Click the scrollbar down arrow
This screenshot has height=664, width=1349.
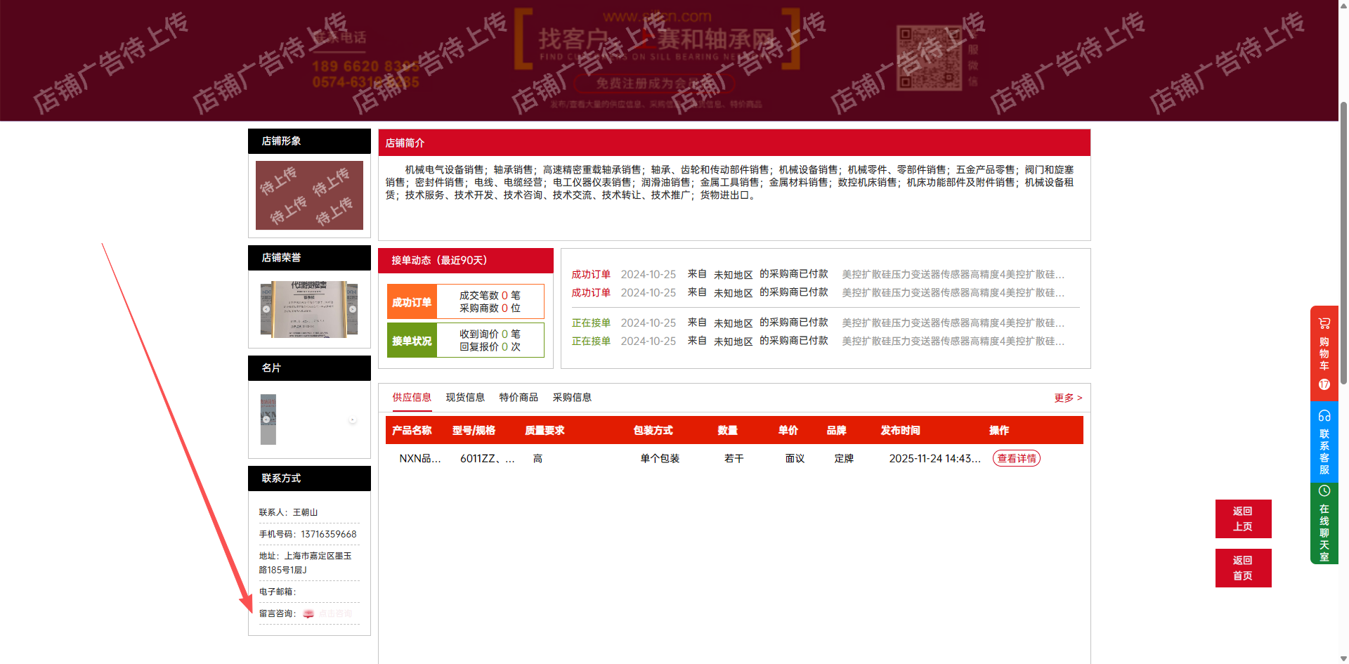click(x=1343, y=658)
